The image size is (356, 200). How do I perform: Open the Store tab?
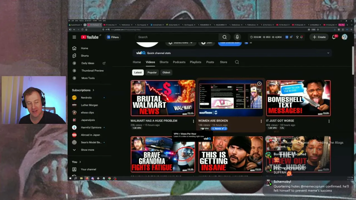point(224,62)
